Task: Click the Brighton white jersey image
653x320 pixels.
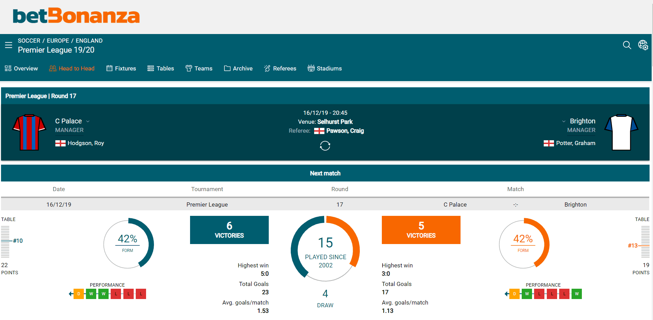Action: tap(621, 132)
